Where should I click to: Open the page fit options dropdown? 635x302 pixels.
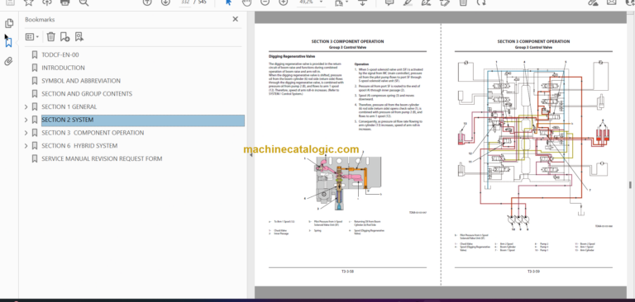341,2
